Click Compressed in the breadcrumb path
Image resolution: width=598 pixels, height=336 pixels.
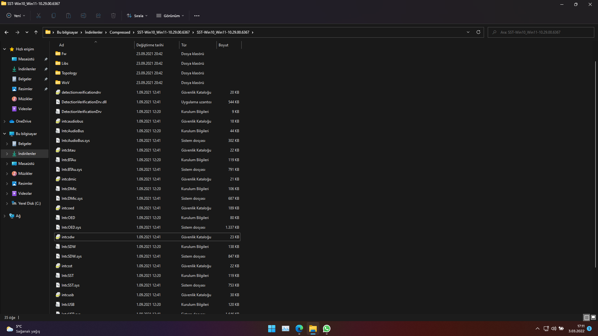tap(120, 32)
